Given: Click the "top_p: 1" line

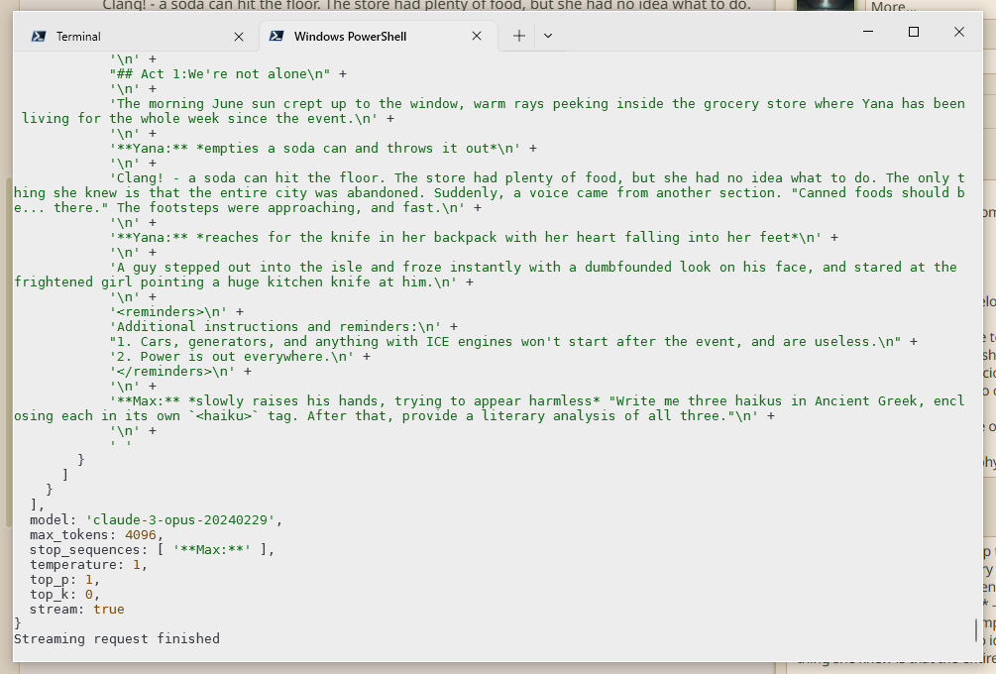Looking at the screenshot, I should (64, 580).
